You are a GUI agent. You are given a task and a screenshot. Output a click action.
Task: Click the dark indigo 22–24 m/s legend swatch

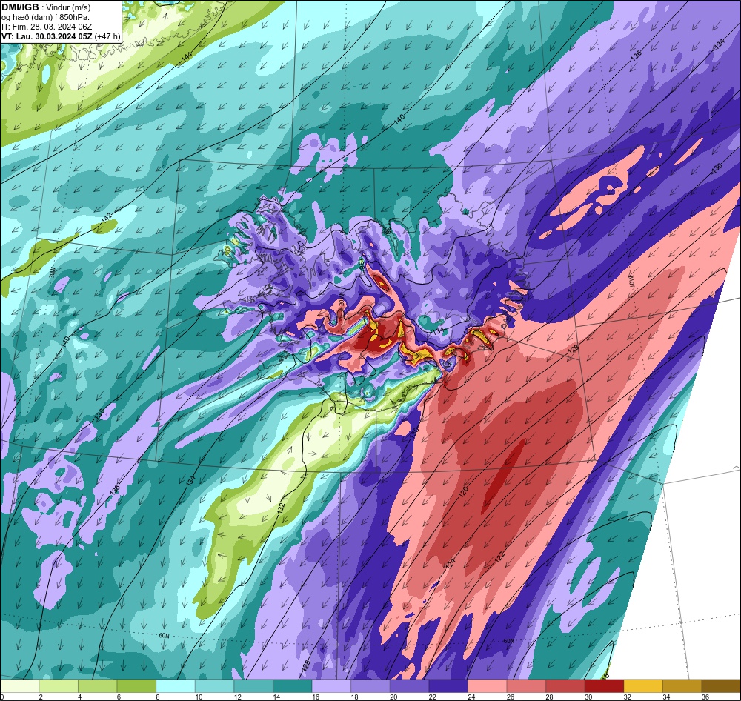pyautogui.click(x=448, y=686)
